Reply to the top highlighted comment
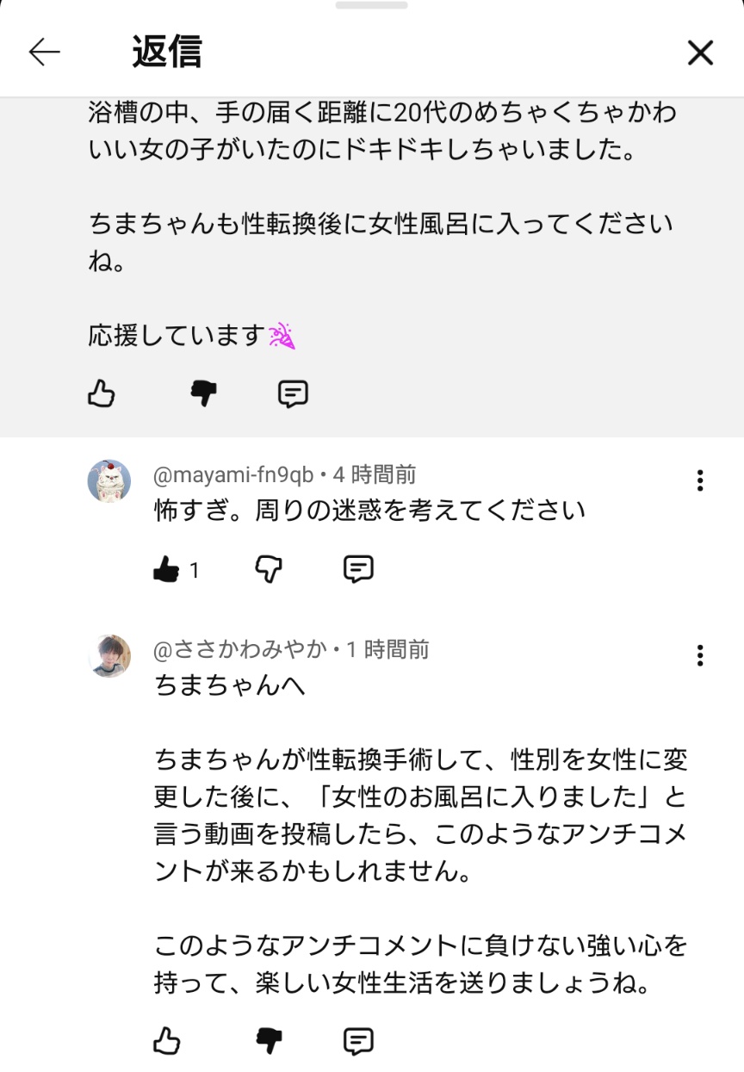This screenshot has width=744, height=1072. point(293,394)
